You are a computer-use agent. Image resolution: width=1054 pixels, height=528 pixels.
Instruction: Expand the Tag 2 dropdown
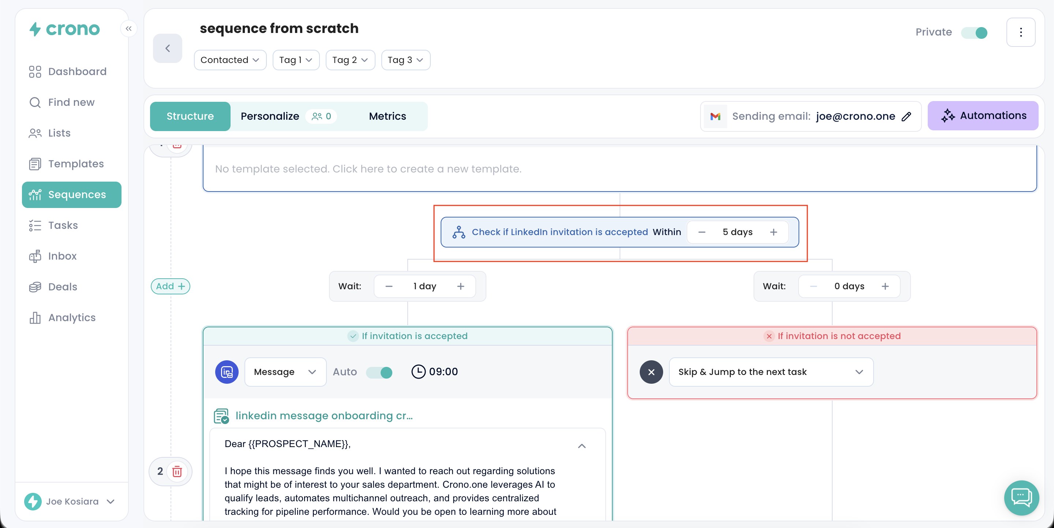tap(350, 60)
